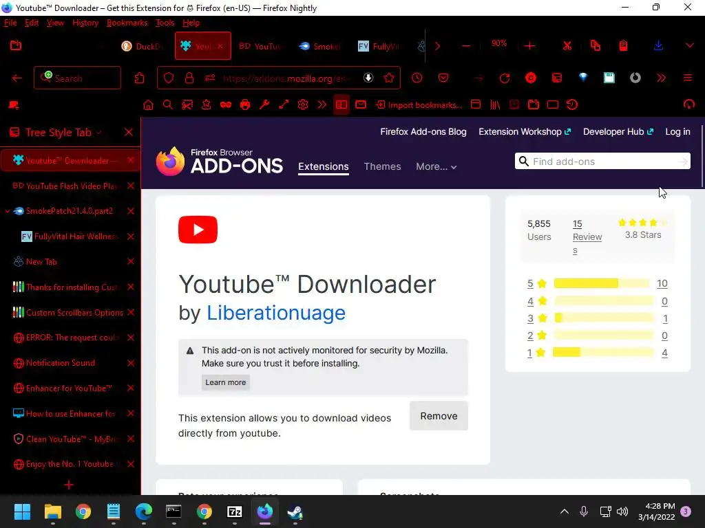The width and height of the screenshot is (705, 528).
Task: Click the zoom out minus button
Action: pyautogui.click(x=466, y=46)
